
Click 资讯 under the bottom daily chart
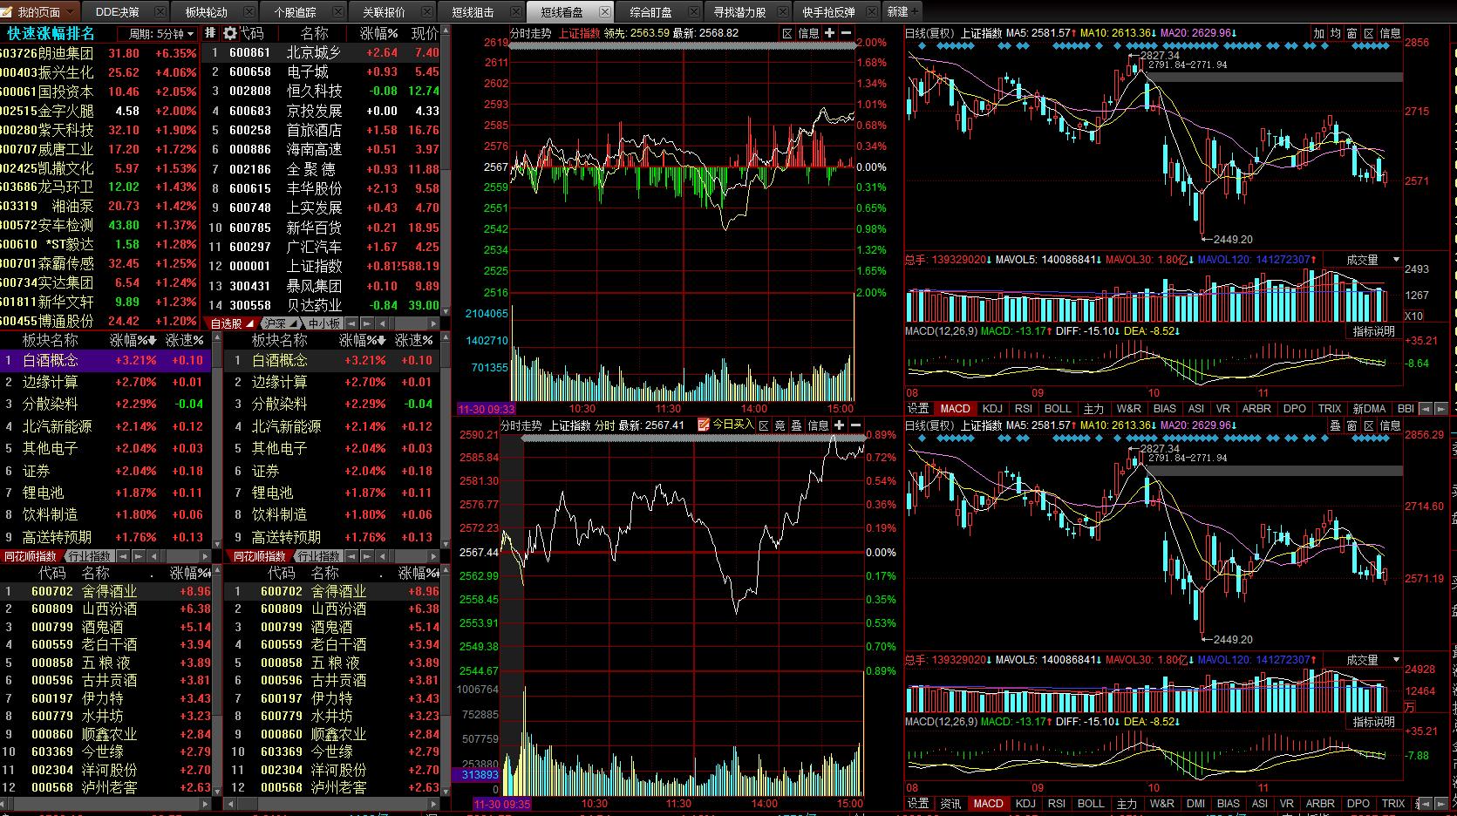pyautogui.click(x=950, y=804)
